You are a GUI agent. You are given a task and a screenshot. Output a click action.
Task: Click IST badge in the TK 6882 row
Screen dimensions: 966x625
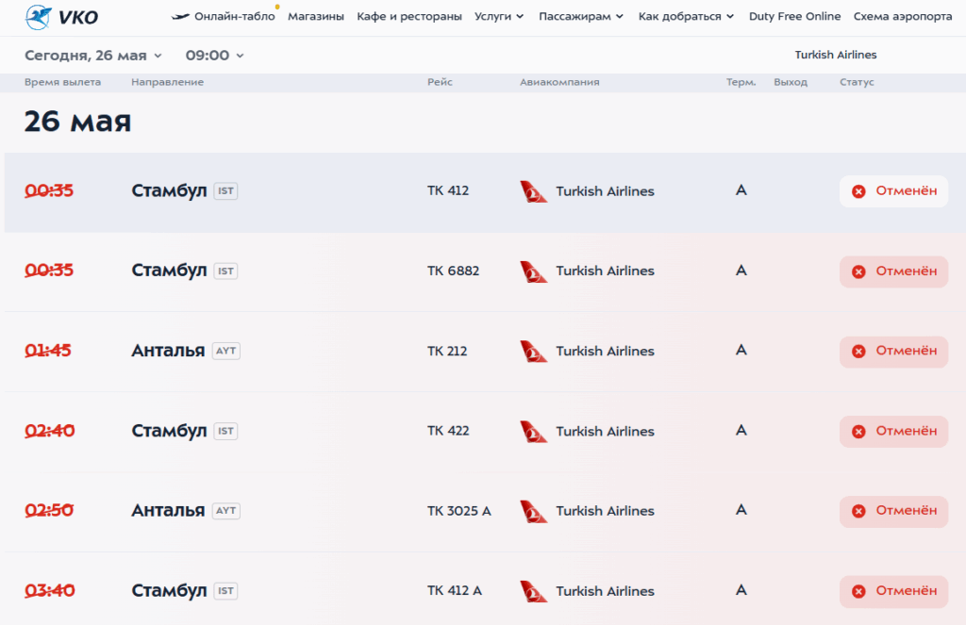pos(225,271)
